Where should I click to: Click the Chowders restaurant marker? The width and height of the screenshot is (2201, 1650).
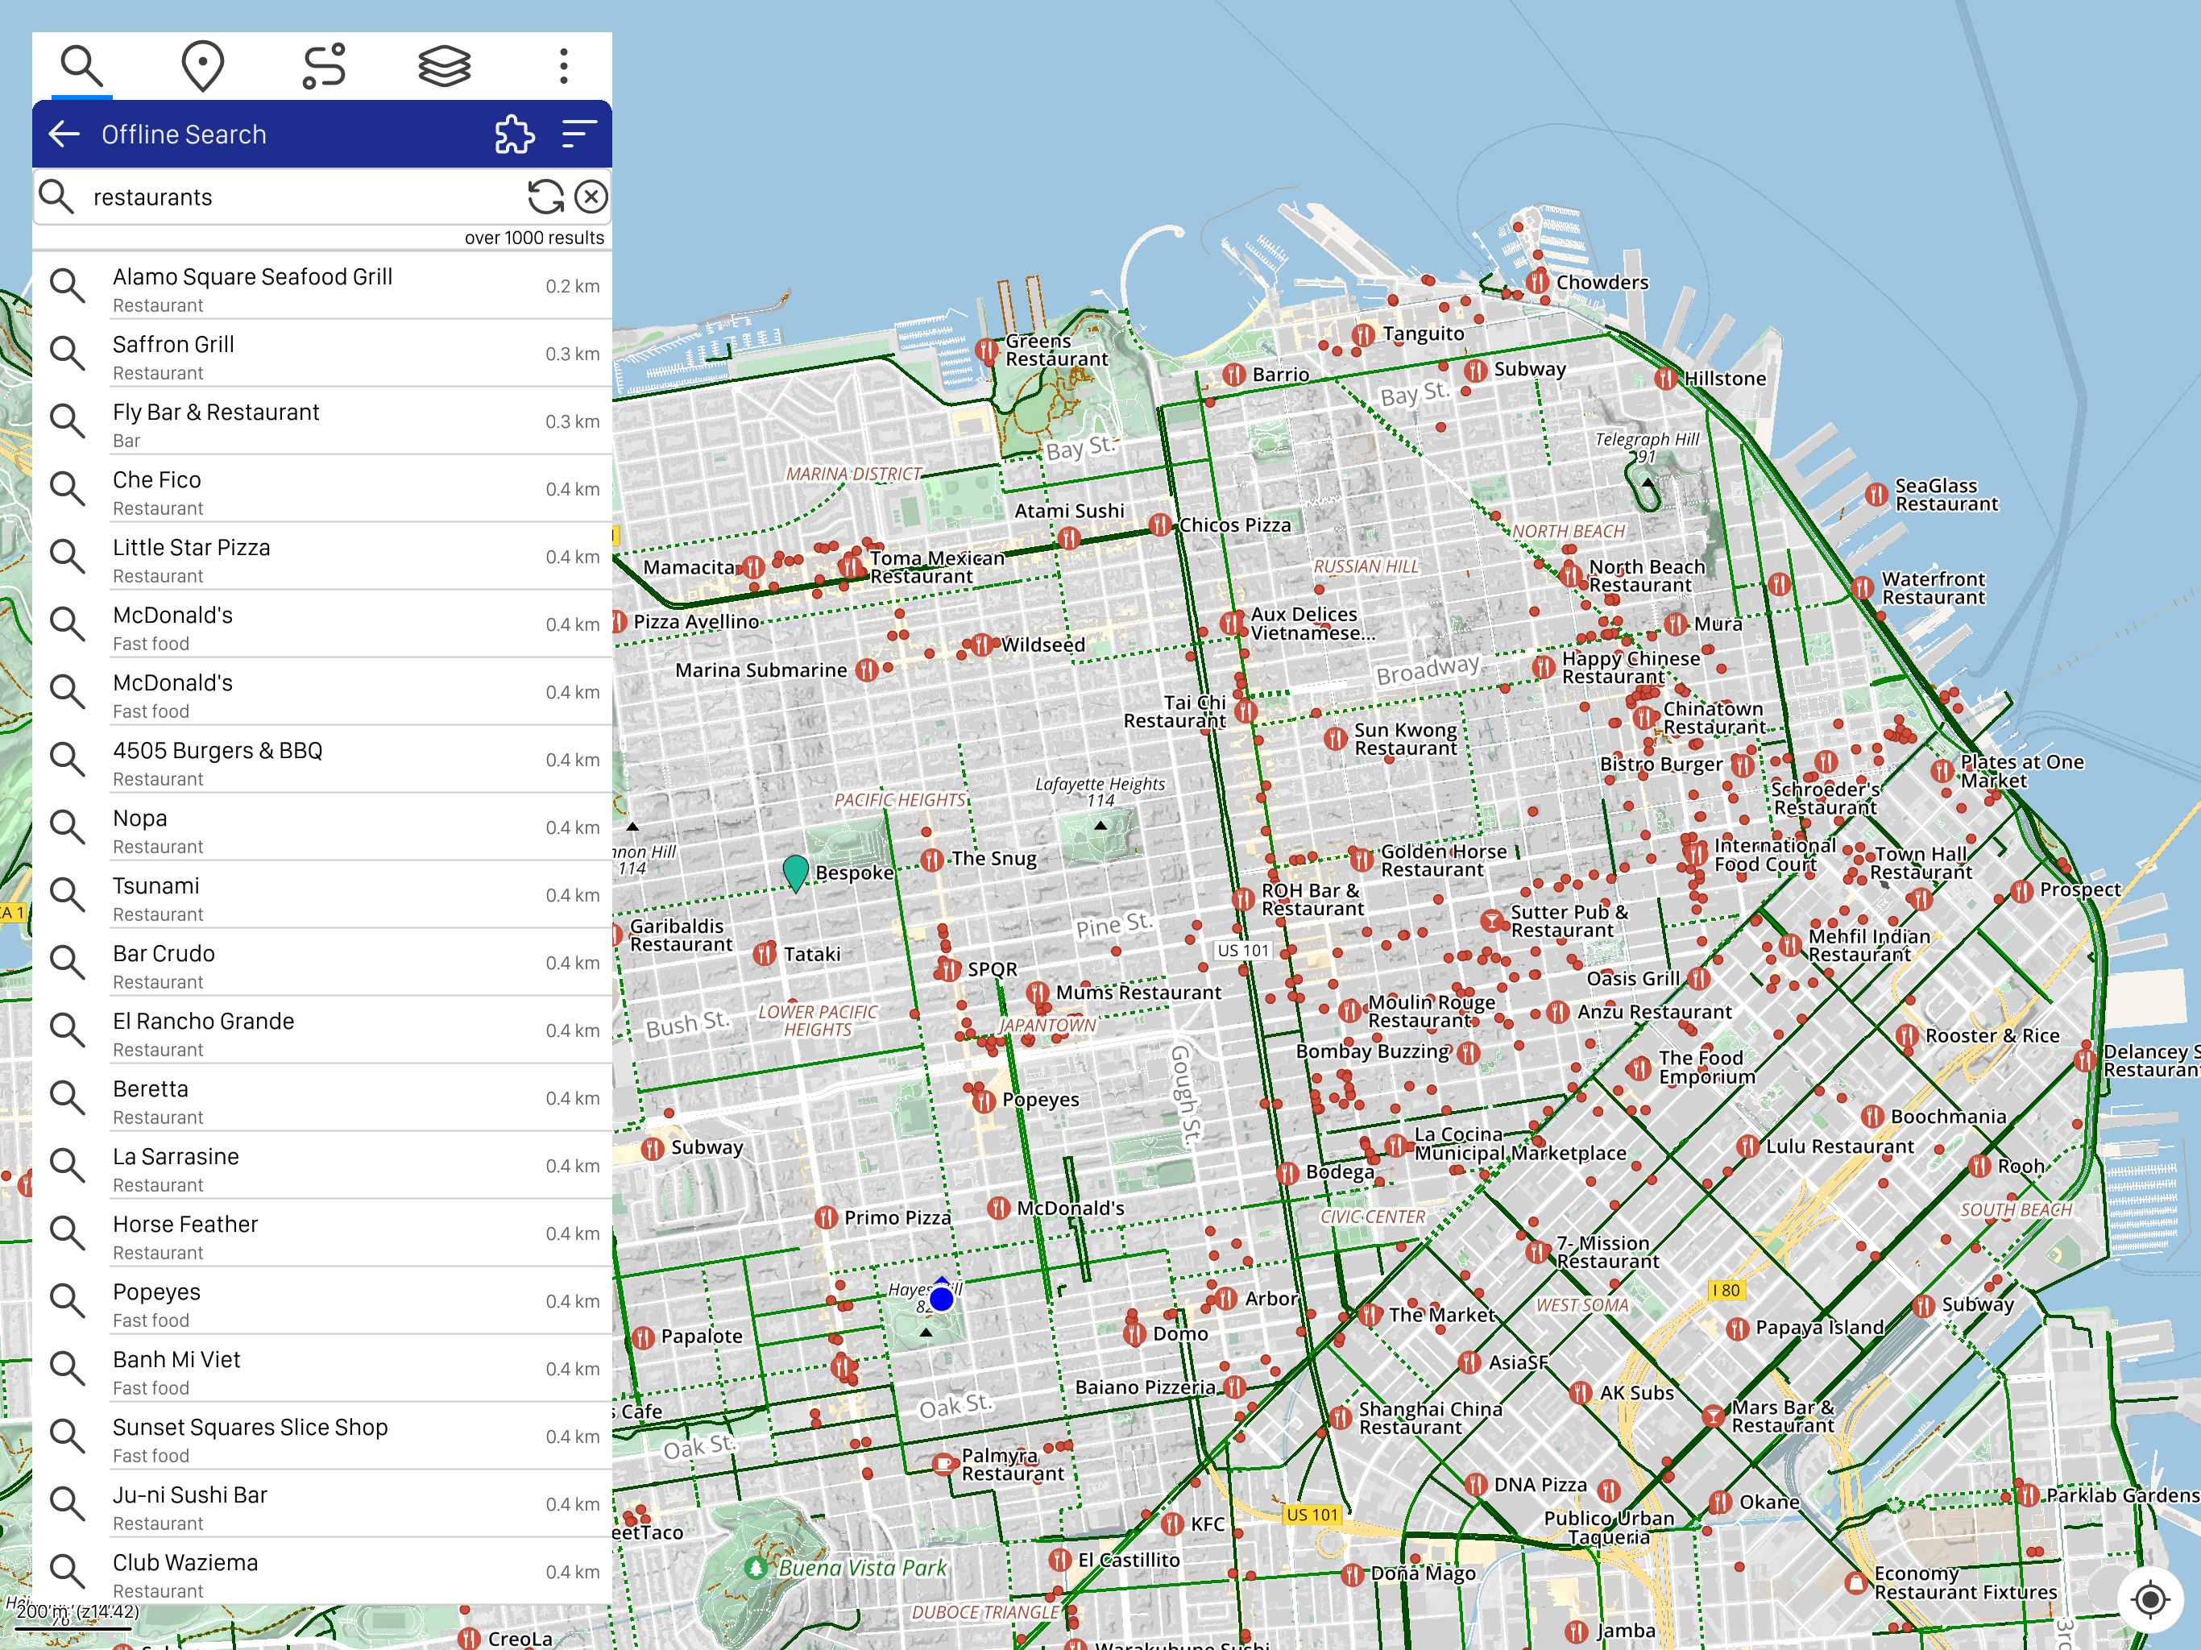(1537, 282)
